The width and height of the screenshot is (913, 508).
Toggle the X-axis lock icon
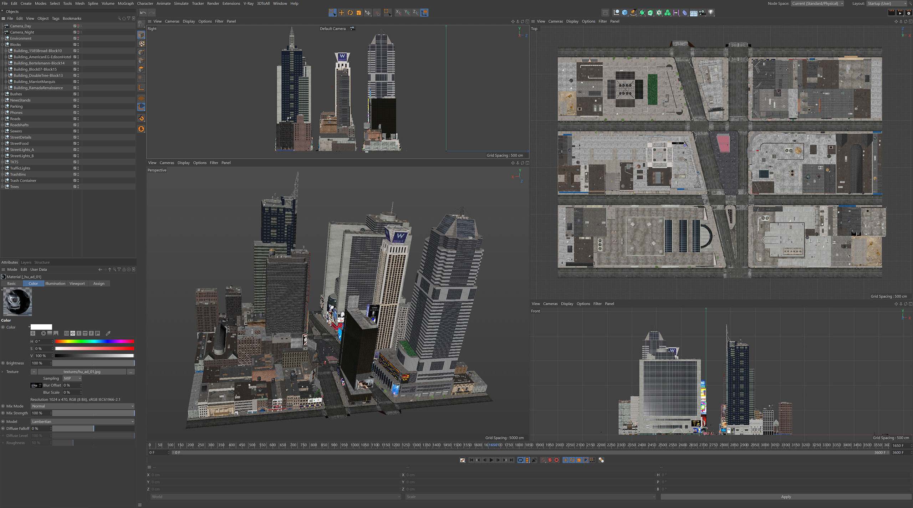click(x=398, y=13)
